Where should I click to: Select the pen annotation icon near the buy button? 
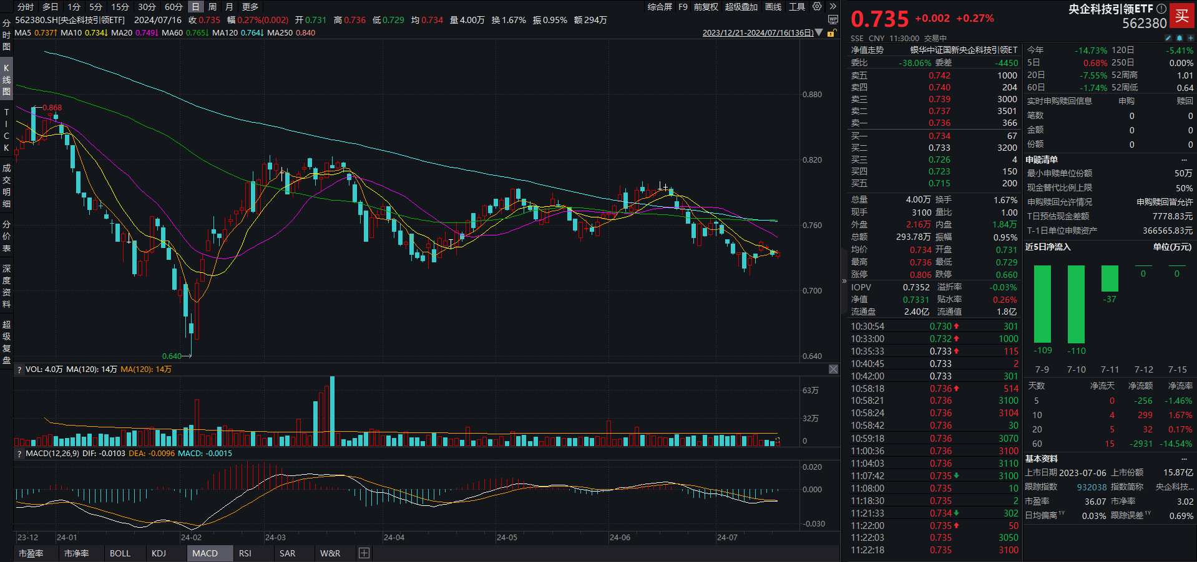coord(1168,37)
